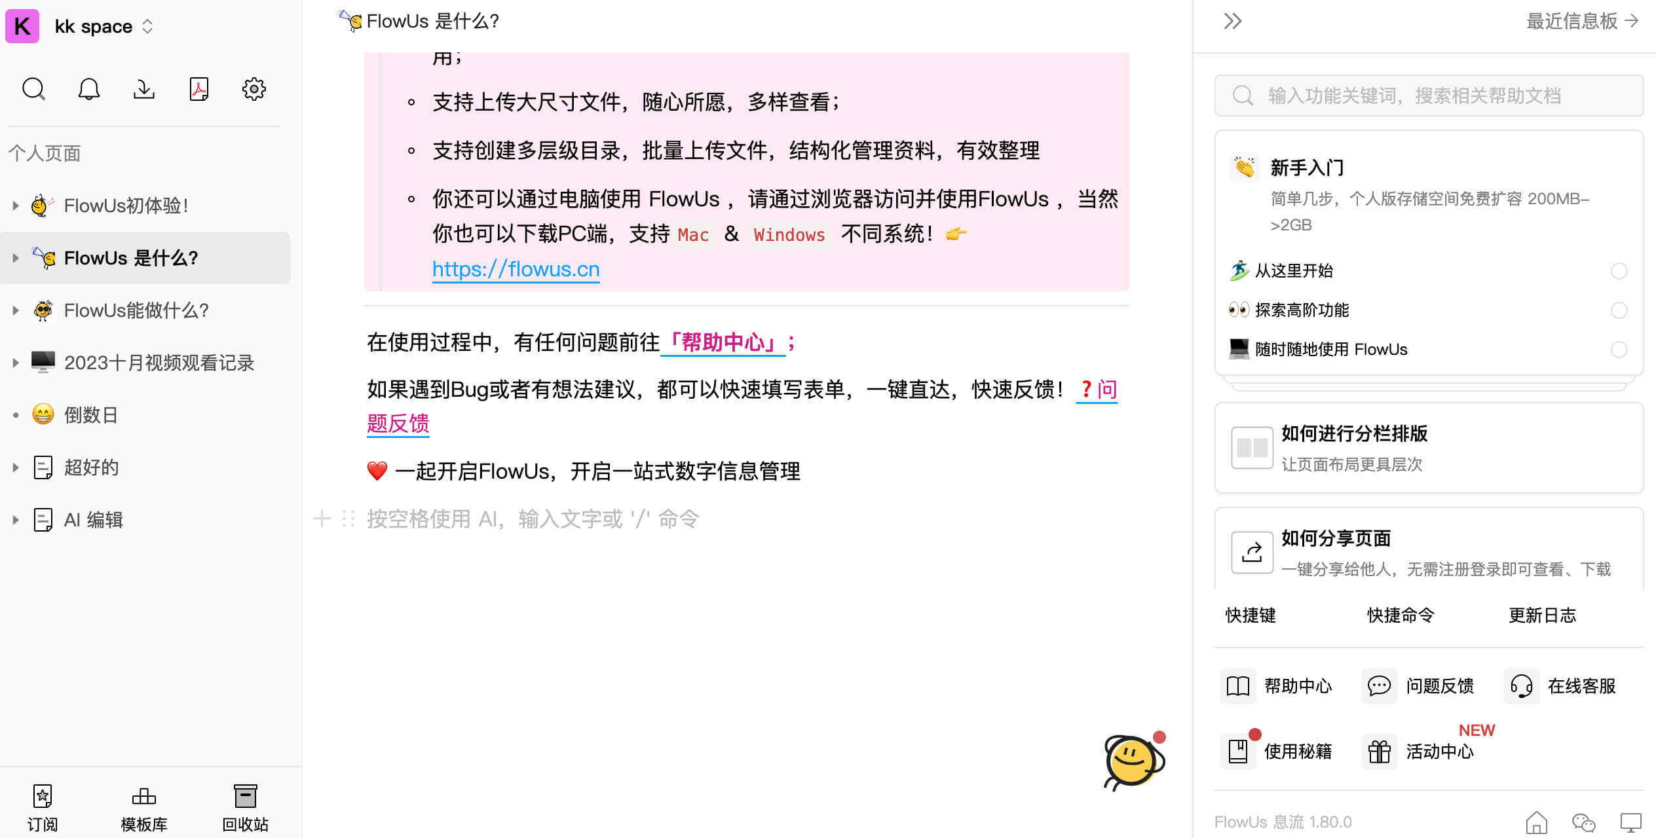Toggle the 随时随地使用 FlowUs circle
Image resolution: width=1656 pixels, height=838 pixels.
point(1619,350)
